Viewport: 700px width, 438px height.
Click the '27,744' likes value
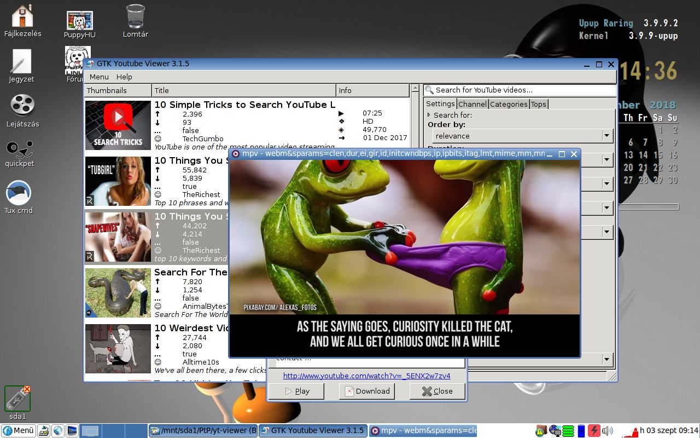(195, 337)
